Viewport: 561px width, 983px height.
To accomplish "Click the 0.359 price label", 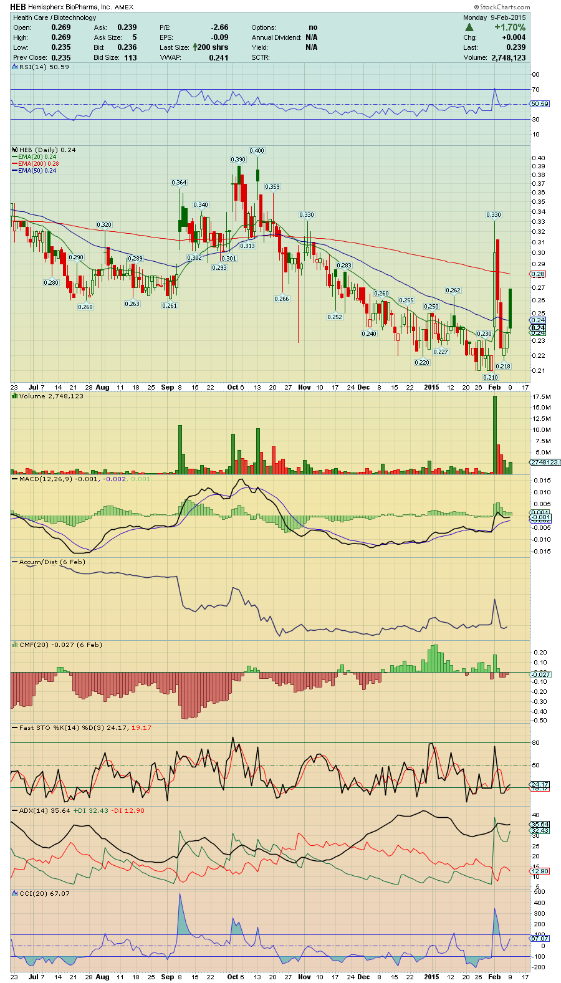I will pyautogui.click(x=272, y=187).
